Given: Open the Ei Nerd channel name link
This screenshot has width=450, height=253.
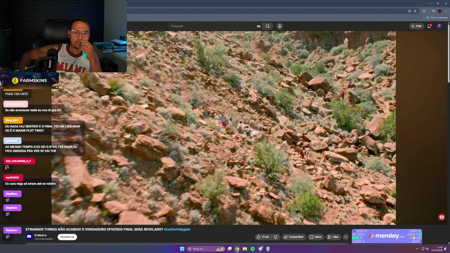Looking at the screenshot, I should click(39, 235).
